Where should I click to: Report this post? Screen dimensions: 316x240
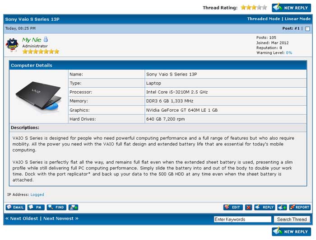point(300,207)
